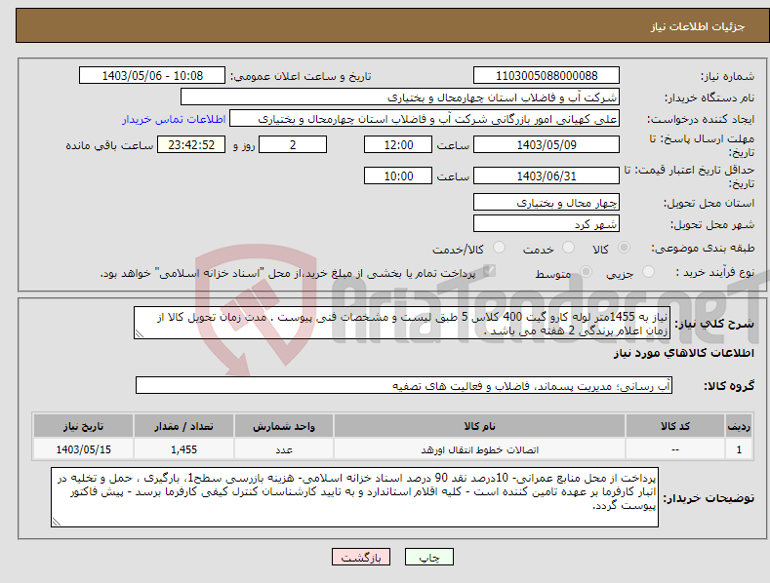
Task: Click the delivery city field شهر کرد
Action: 547,224
